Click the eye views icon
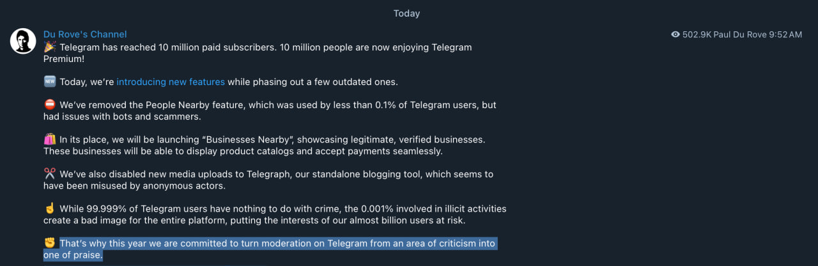The width and height of the screenshot is (818, 266). click(x=675, y=35)
